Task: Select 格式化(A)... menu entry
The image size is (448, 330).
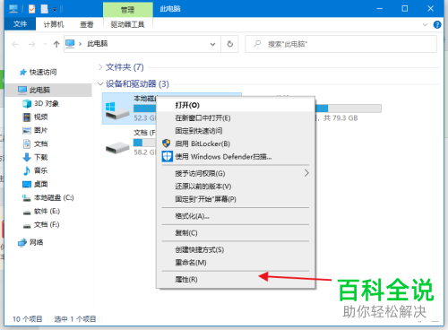Action: coord(236,216)
